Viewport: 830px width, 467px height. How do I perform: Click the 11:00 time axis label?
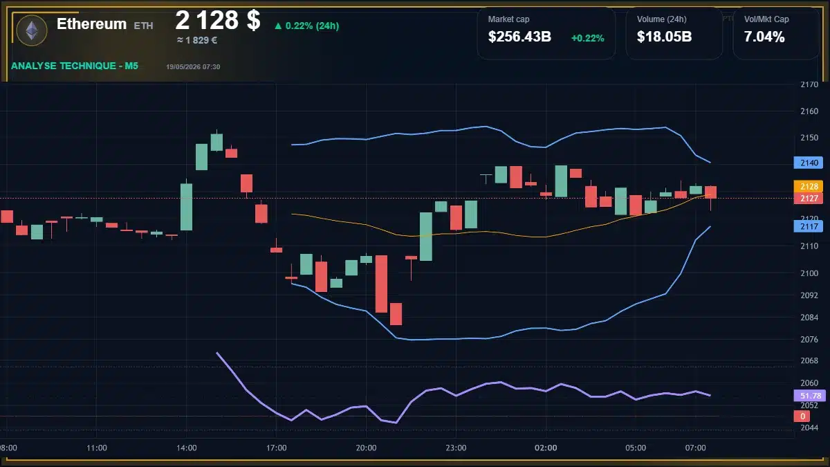coord(97,448)
